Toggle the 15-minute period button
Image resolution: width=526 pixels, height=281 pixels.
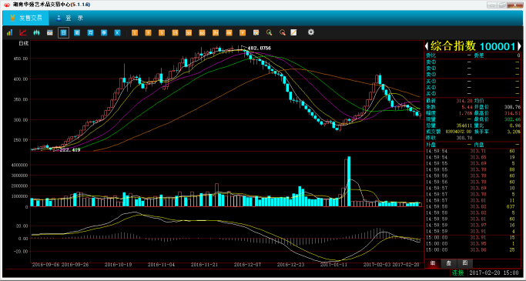point(175,32)
